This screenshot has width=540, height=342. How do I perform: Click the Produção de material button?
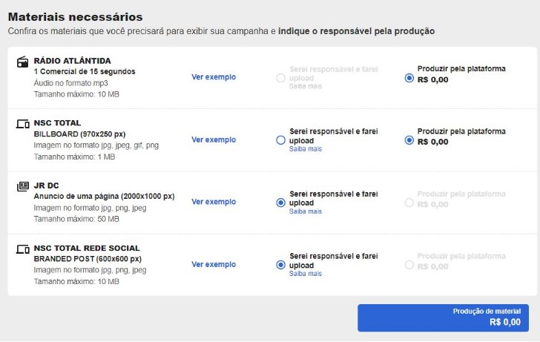click(x=443, y=318)
